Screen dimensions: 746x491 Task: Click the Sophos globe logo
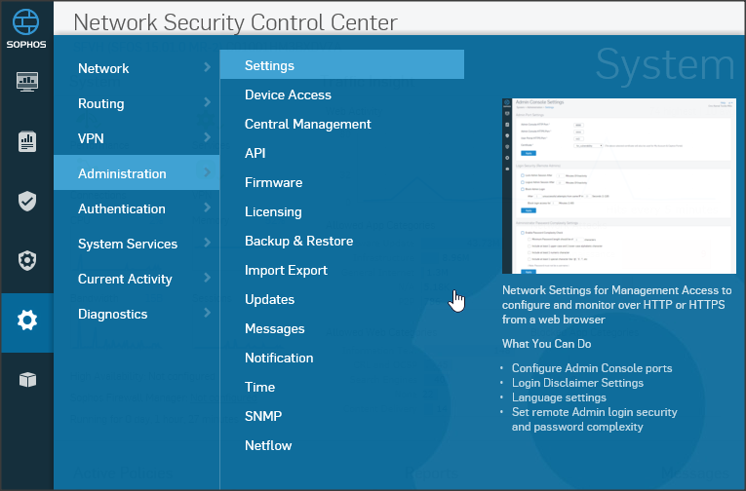point(26,23)
